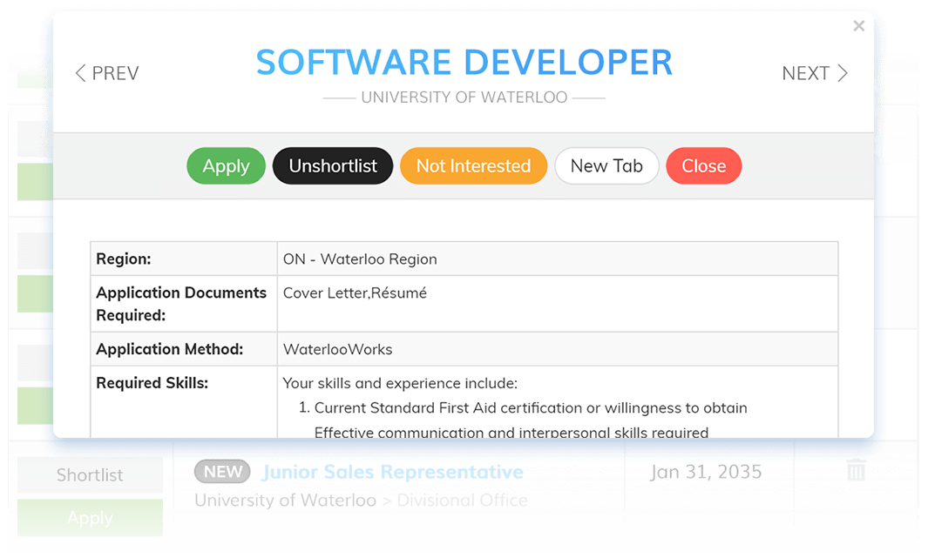Click the University of Waterloo subtitle
This screenshot has width=928, height=558.
click(464, 97)
